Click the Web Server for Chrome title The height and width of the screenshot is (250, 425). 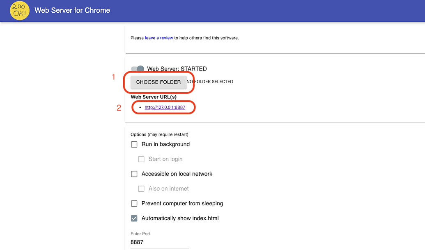(72, 10)
